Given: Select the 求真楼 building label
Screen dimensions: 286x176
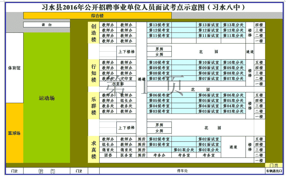Looking at the screenshot, I should tap(93, 150).
